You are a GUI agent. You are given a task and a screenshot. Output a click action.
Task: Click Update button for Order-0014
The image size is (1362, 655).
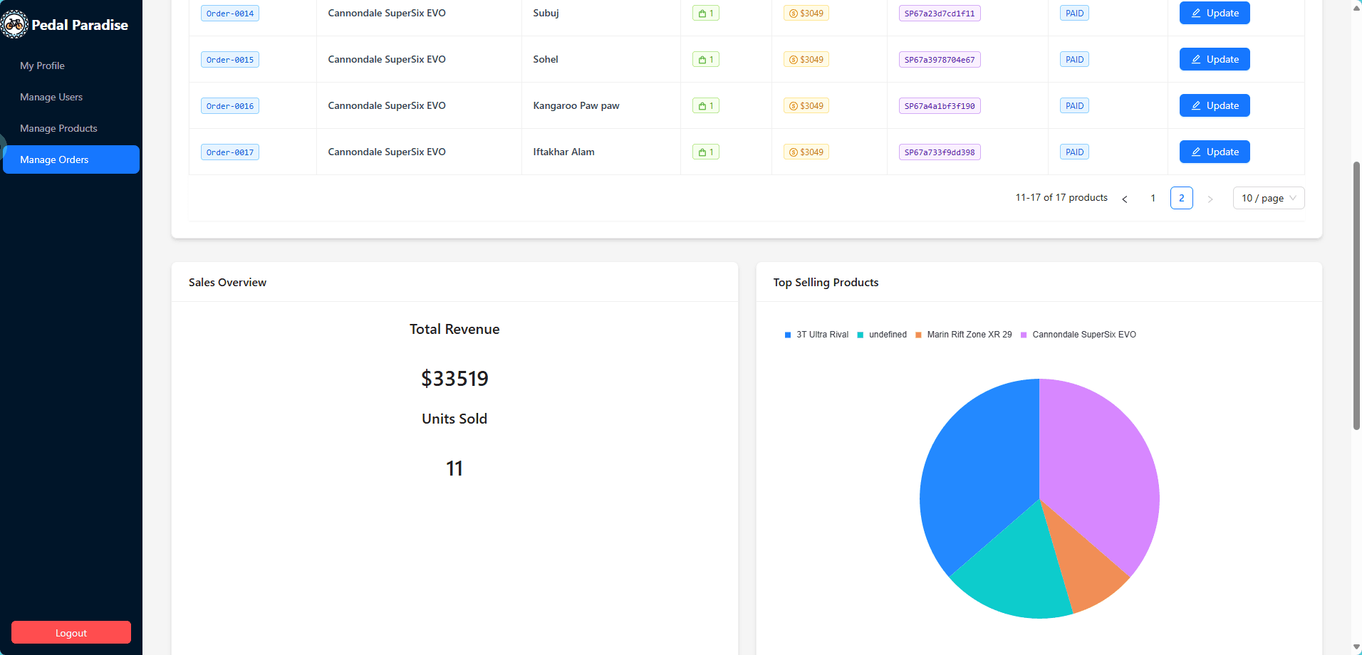(x=1214, y=14)
